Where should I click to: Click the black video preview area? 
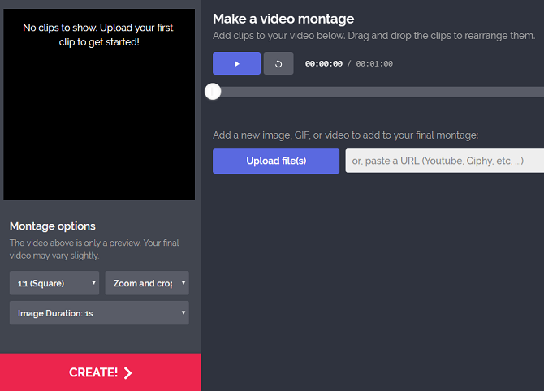99,122
